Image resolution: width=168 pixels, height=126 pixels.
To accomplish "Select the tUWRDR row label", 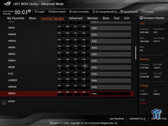I will coord(12,80).
